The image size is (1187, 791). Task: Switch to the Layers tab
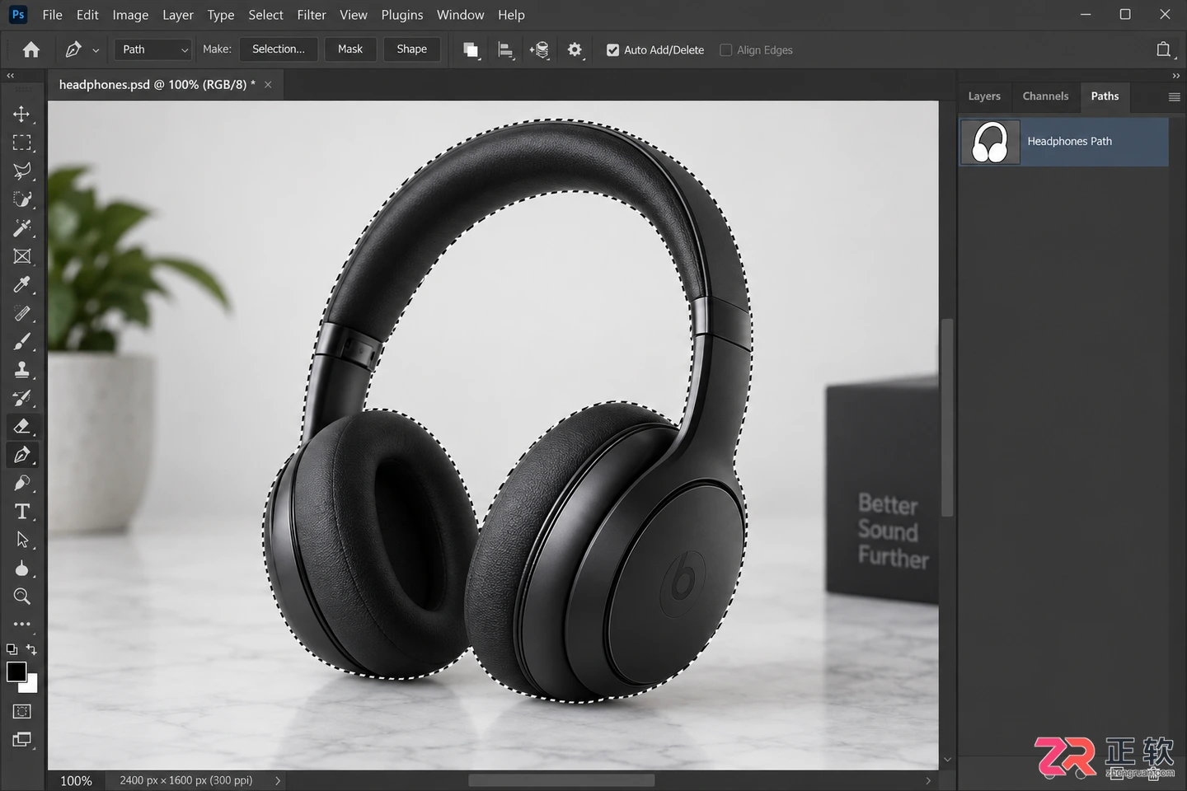point(984,96)
